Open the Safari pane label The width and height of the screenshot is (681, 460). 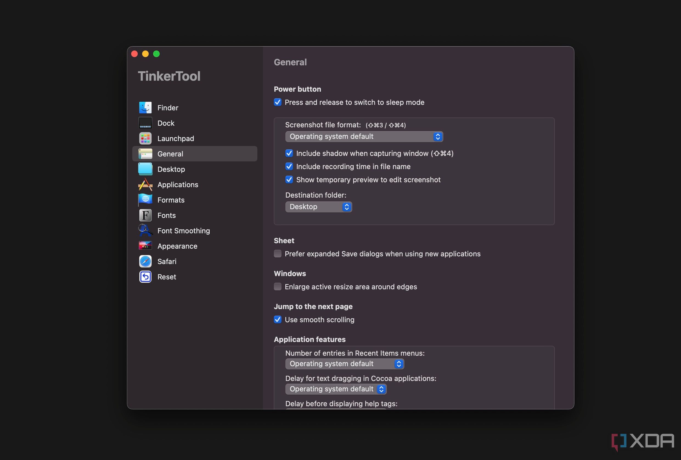click(167, 262)
